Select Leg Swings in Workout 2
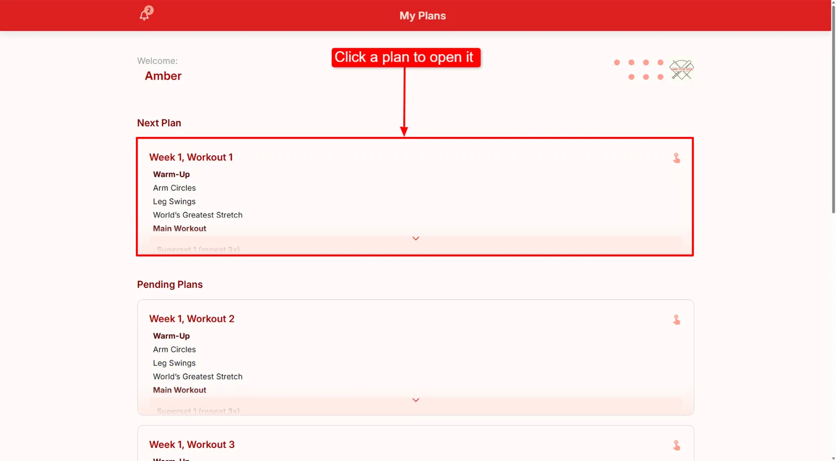Viewport: 836px width, 461px height. click(175, 363)
